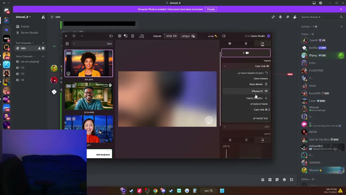Open Google Chrome from taskbar

155,191
